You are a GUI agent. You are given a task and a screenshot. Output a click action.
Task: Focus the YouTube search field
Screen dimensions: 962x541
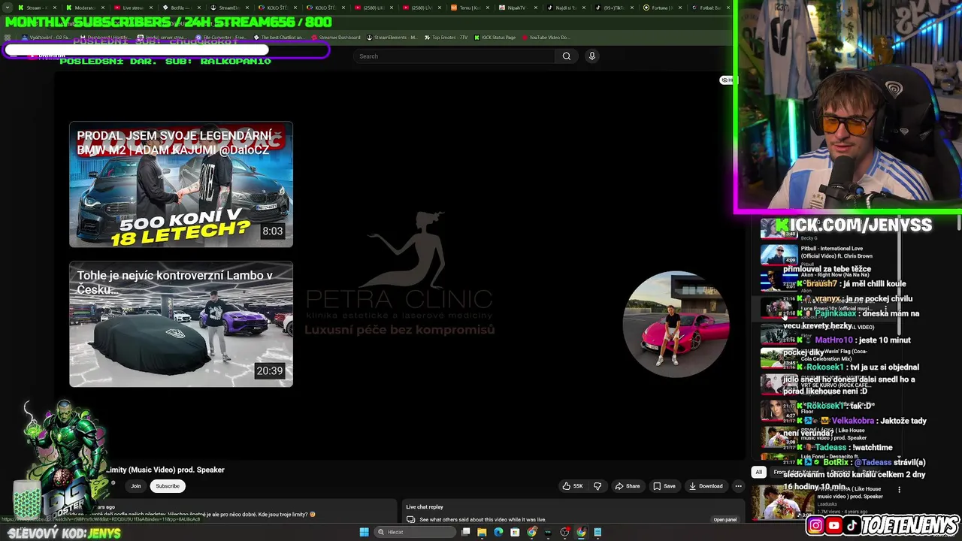point(455,56)
